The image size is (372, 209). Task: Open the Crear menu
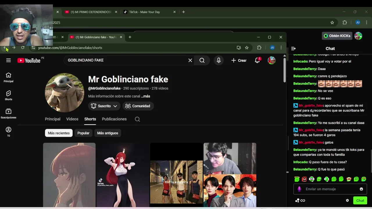239,60
